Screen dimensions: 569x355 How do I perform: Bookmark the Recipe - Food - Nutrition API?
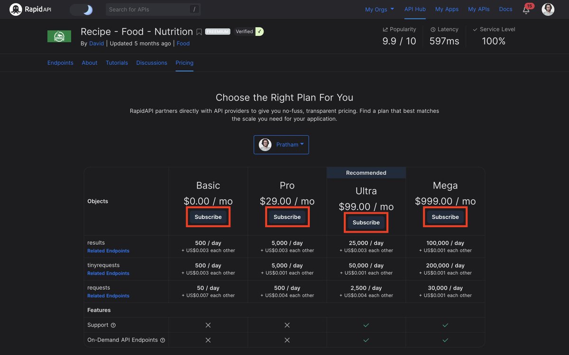(199, 32)
